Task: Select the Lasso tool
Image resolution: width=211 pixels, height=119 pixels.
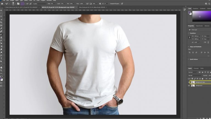Action: pos(1,17)
